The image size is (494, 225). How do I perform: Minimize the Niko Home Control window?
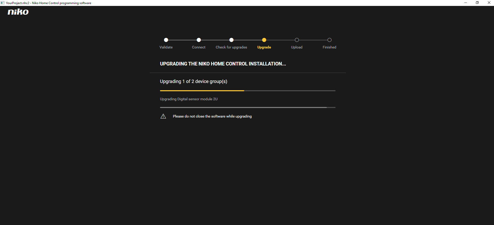[465, 3]
